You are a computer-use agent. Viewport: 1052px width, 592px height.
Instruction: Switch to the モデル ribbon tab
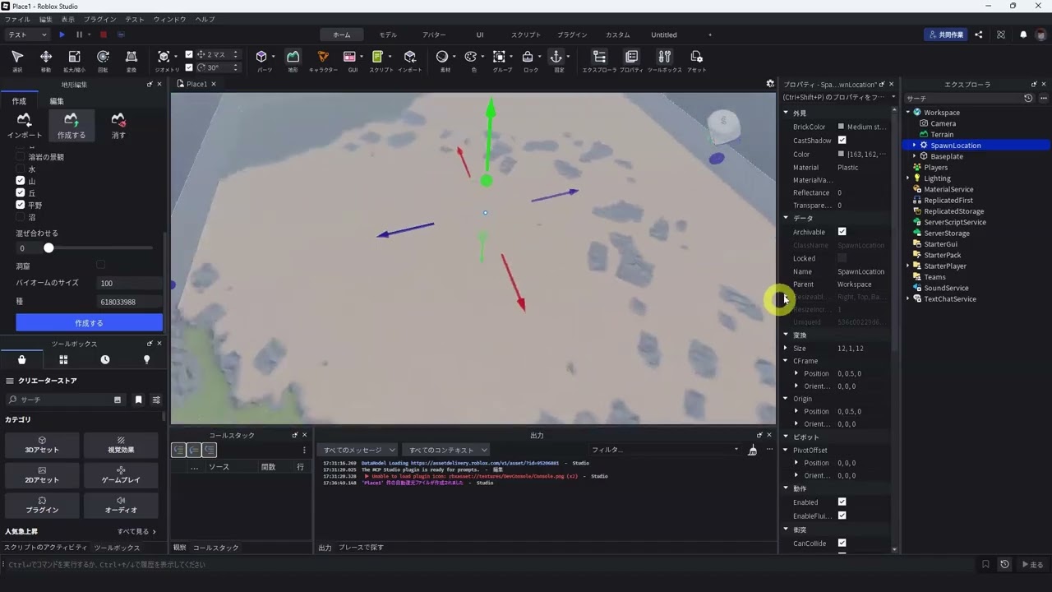tap(388, 35)
